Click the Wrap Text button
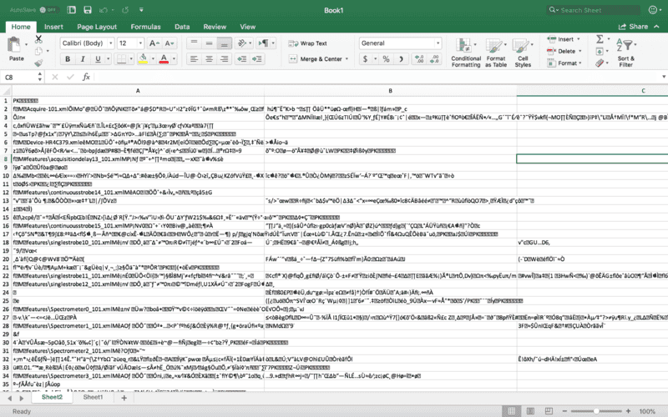Viewport: 668px width, 417px height. [309, 43]
